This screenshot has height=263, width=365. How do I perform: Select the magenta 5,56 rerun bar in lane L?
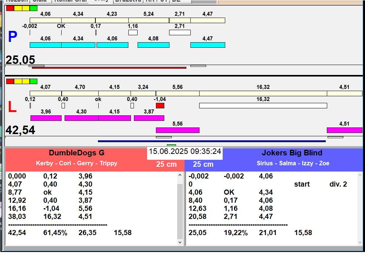[178, 130]
